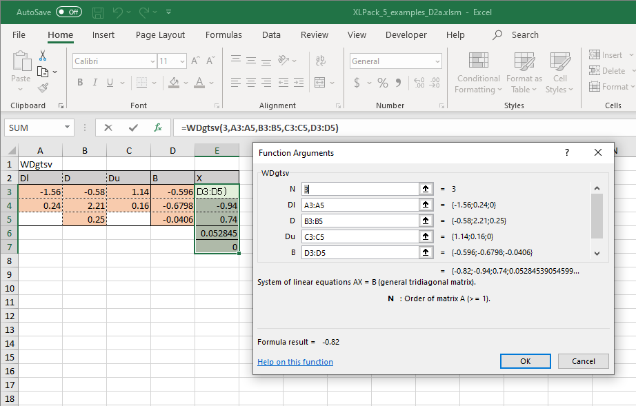Viewport: 636px width, 406px height.
Task: Toggle the AutoSave switch
Action: click(68, 12)
